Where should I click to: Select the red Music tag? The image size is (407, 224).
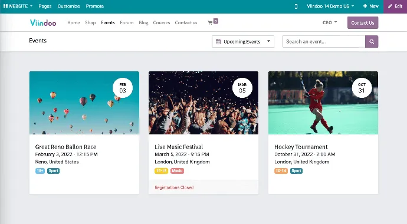pyautogui.click(x=178, y=171)
